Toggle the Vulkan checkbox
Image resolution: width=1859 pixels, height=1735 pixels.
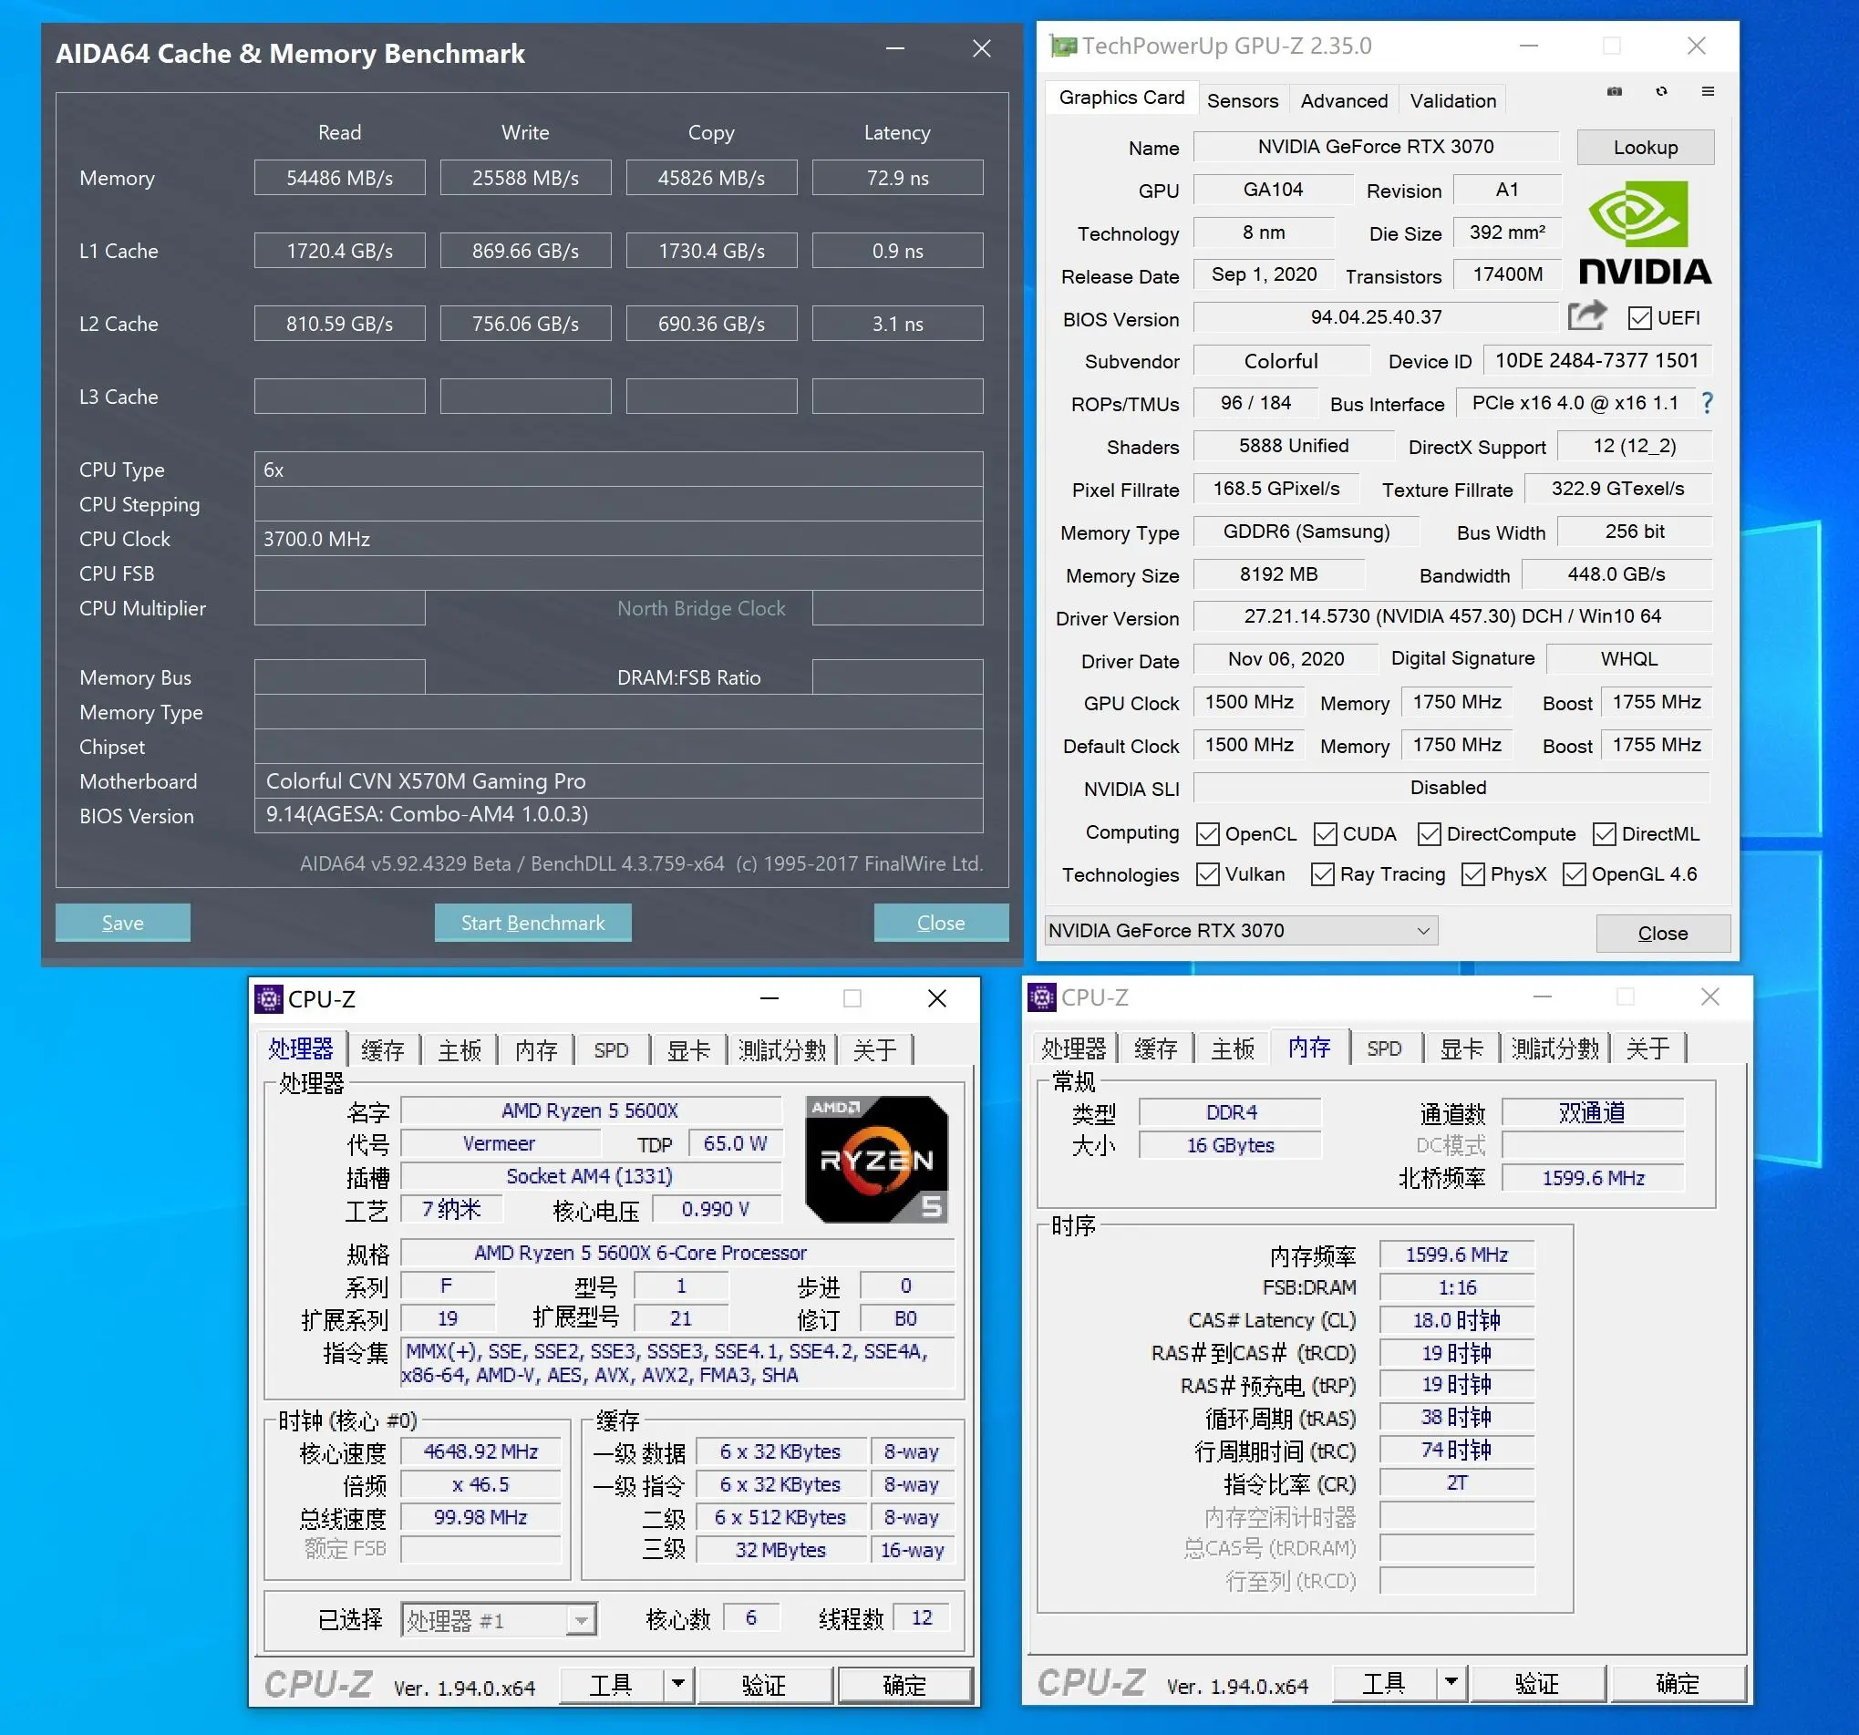point(1207,874)
